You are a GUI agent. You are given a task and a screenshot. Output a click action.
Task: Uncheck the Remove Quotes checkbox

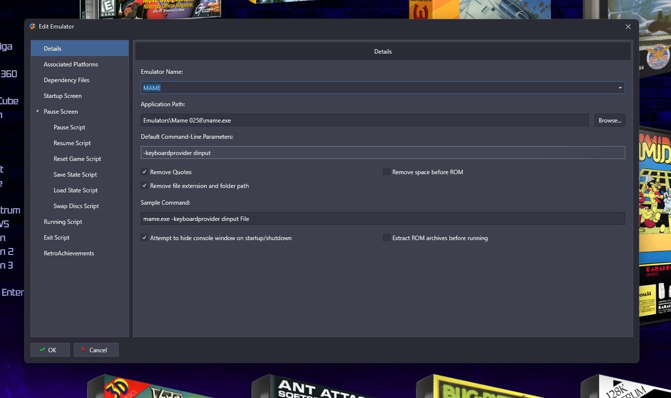pyautogui.click(x=144, y=172)
